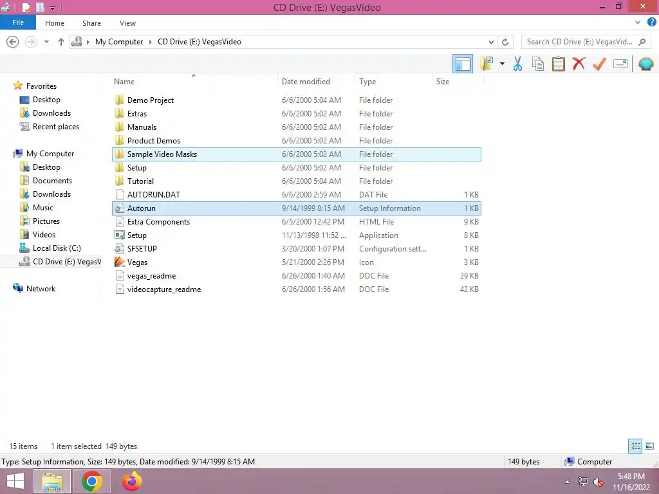Open the recent locations dropdown
Viewport: 659px width, 494px height.
[x=46, y=42]
